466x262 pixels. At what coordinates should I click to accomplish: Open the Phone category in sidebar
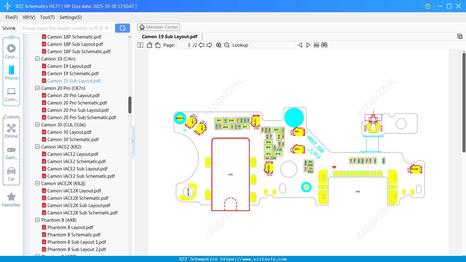(x=11, y=73)
